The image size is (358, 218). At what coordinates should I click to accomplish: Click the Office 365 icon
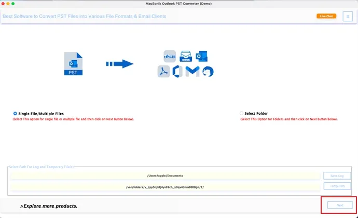coord(177,71)
